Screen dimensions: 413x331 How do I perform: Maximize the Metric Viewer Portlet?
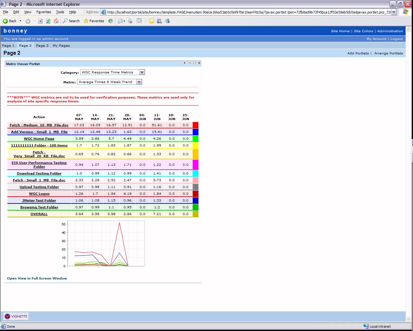click(x=194, y=63)
